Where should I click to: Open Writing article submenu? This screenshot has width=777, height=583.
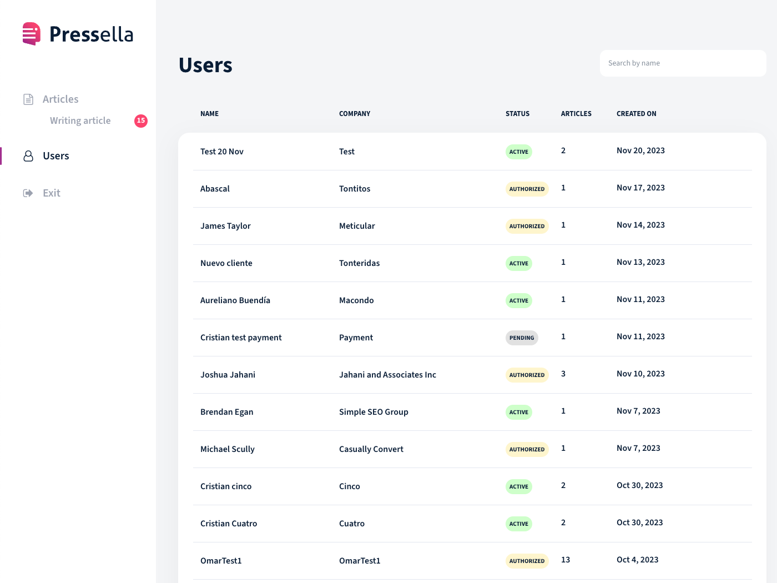pos(80,120)
